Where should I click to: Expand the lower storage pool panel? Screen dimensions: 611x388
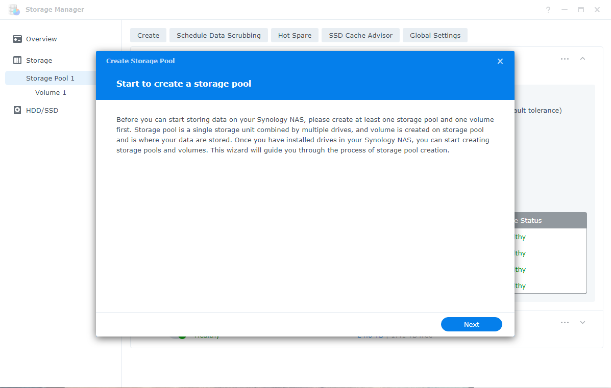coord(582,323)
